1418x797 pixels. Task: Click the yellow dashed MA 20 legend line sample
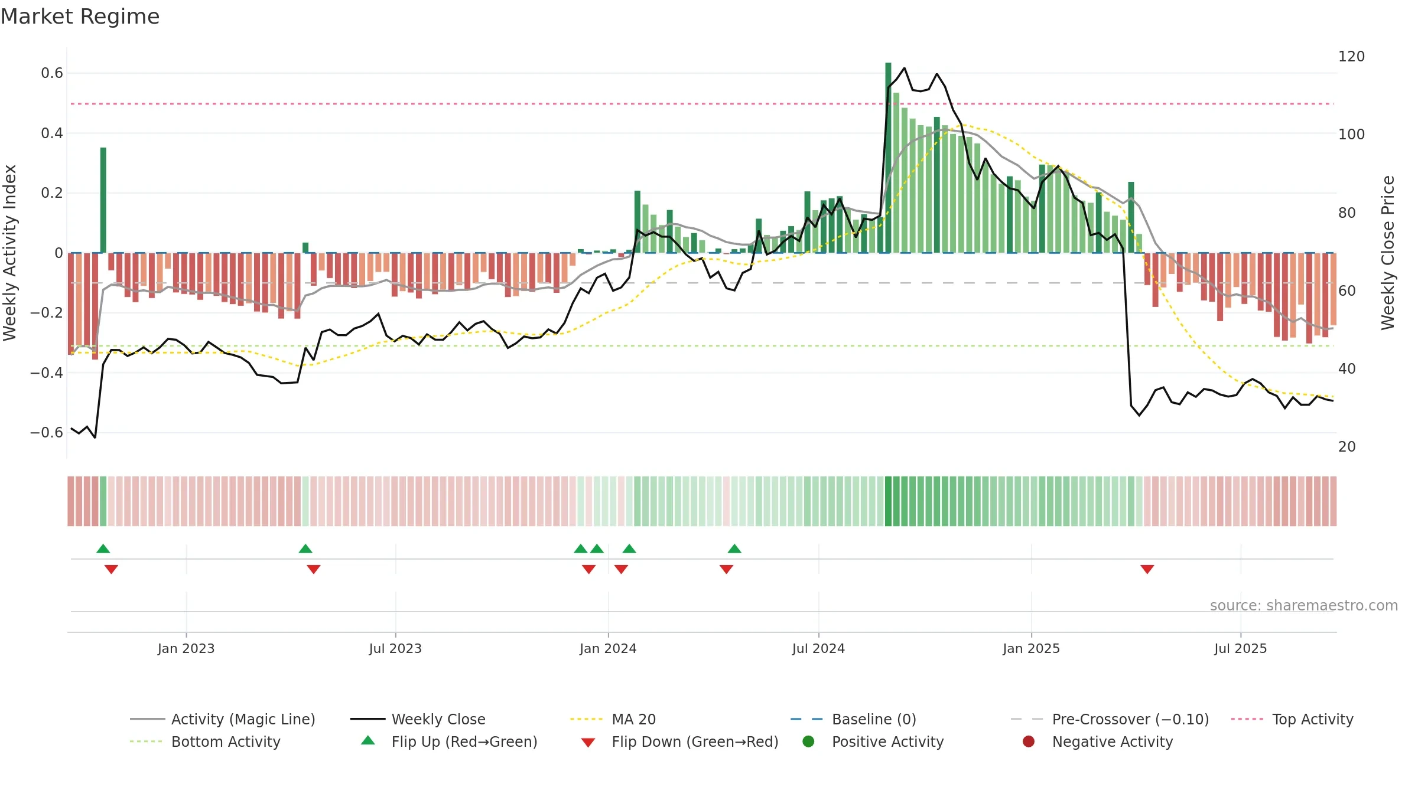(x=586, y=719)
